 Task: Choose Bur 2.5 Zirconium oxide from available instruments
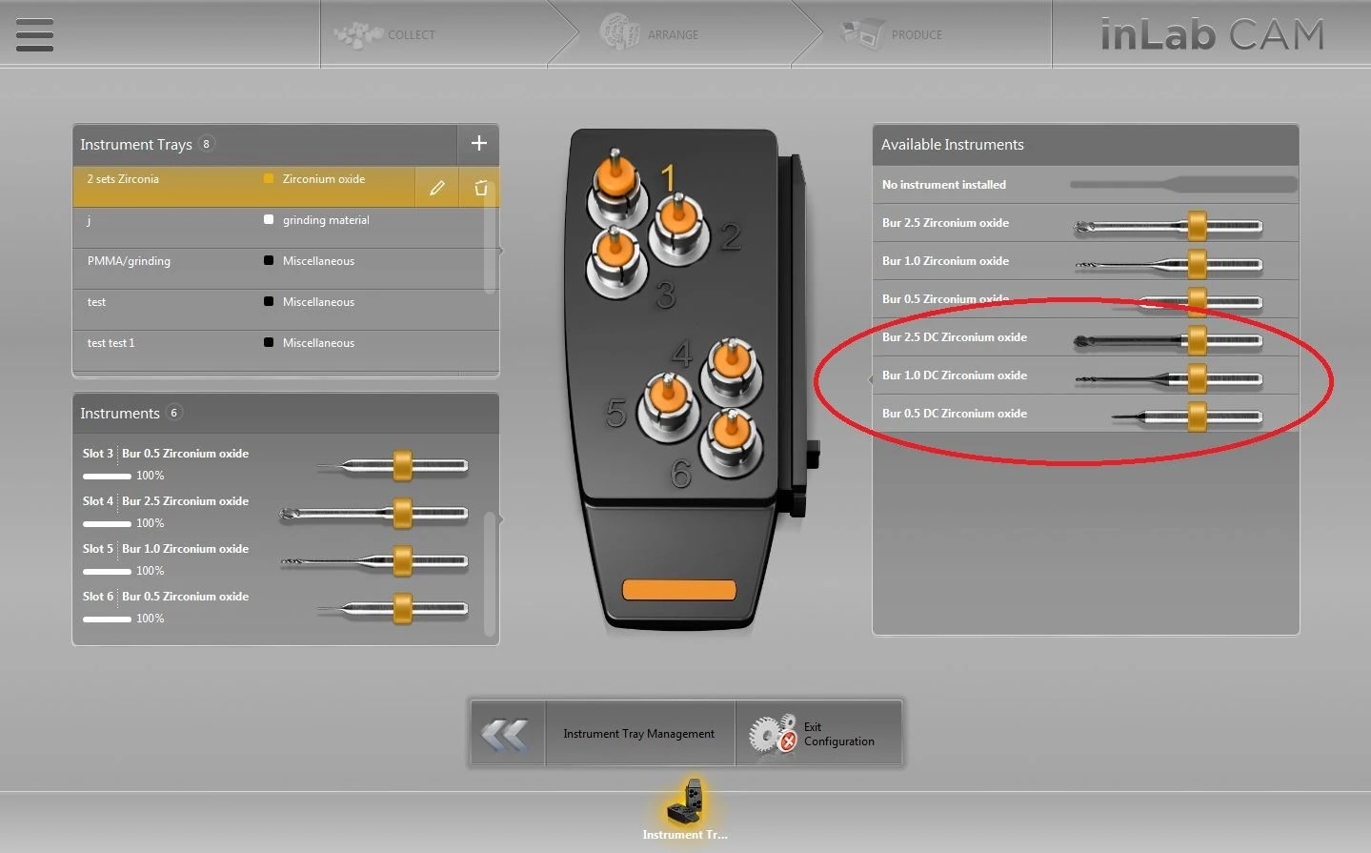pos(1085,223)
